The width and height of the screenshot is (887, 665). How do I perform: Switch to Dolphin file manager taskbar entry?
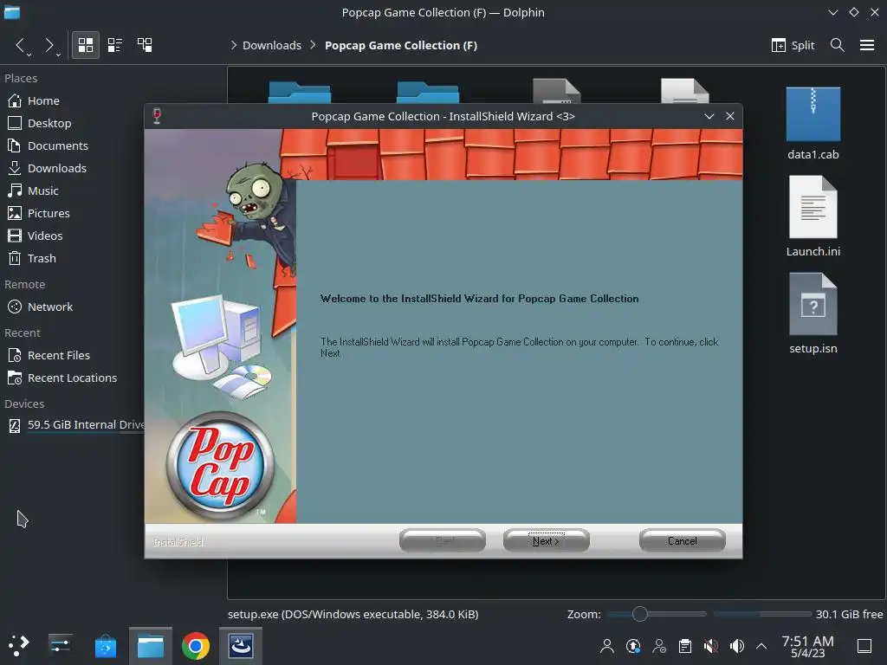(151, 646)
